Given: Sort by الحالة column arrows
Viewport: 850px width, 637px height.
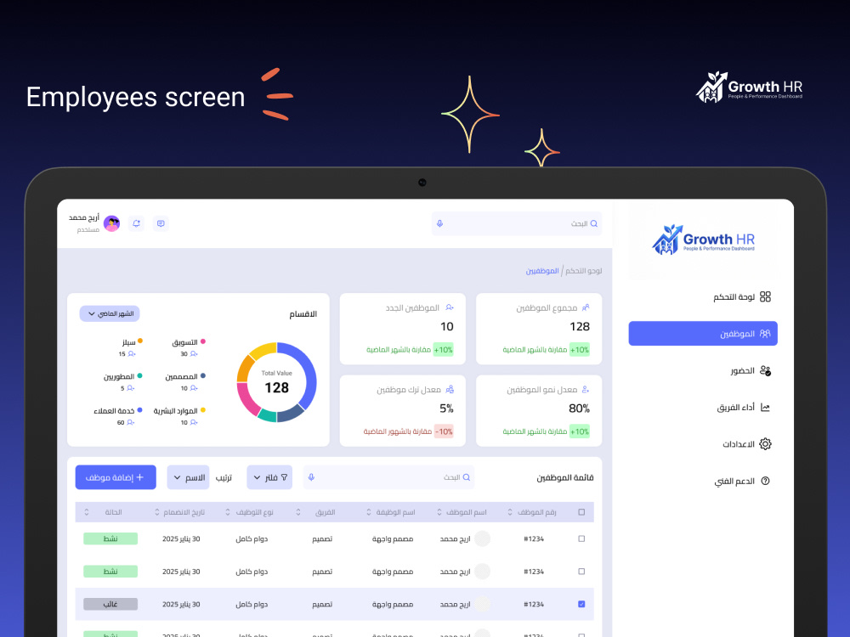Looking at the screenshot, I should click(x=86, y=512).
